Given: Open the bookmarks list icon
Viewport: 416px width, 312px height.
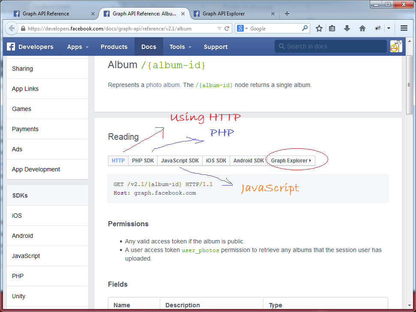Looking at the screenshot, I should click(x=332, y=28).
